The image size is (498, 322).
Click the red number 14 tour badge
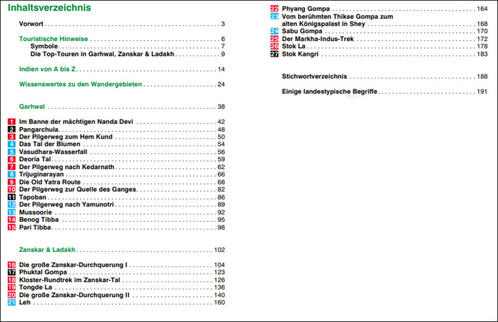pos(11,219)
